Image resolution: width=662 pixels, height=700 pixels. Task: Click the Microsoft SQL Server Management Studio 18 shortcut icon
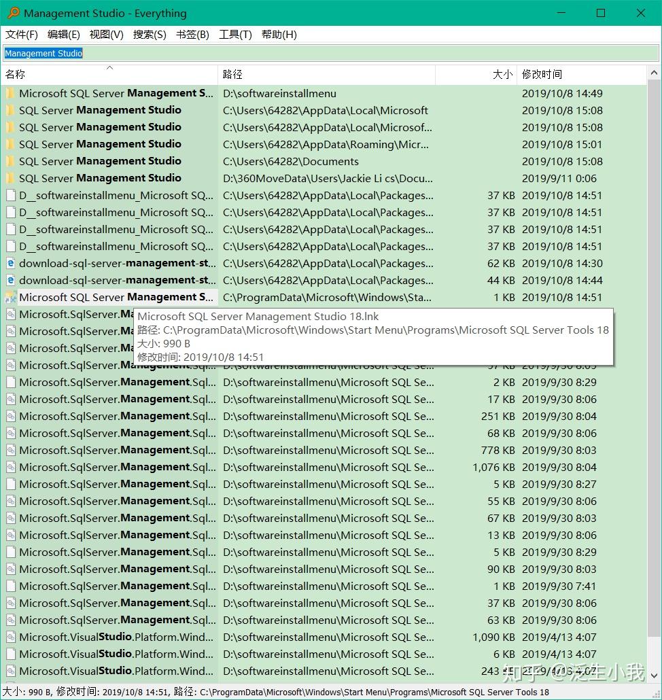(10, 297)
